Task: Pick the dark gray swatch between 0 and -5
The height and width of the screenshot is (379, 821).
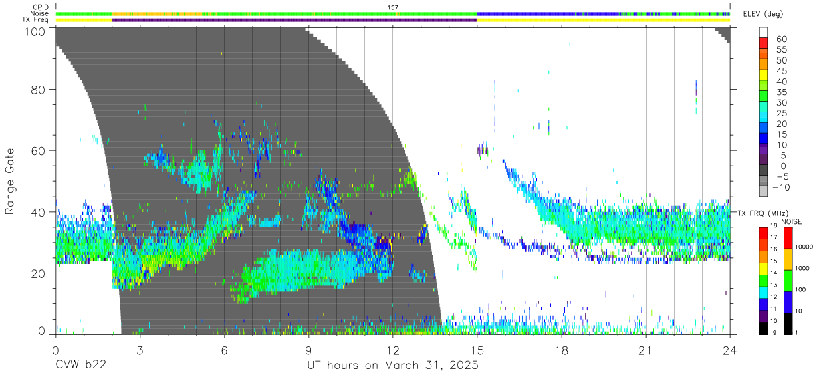Action: coord(764,171)
